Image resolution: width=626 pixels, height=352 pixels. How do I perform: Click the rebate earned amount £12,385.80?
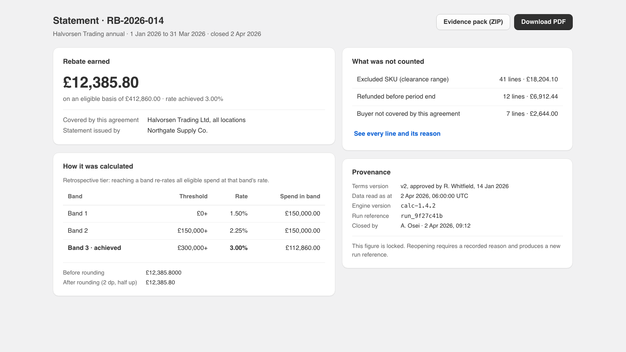(x=101, y=83)
